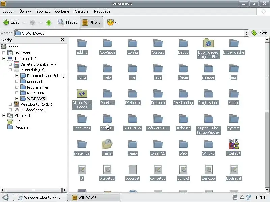
Task: Open the Soubor menu
Action: (x=8, y=11)
